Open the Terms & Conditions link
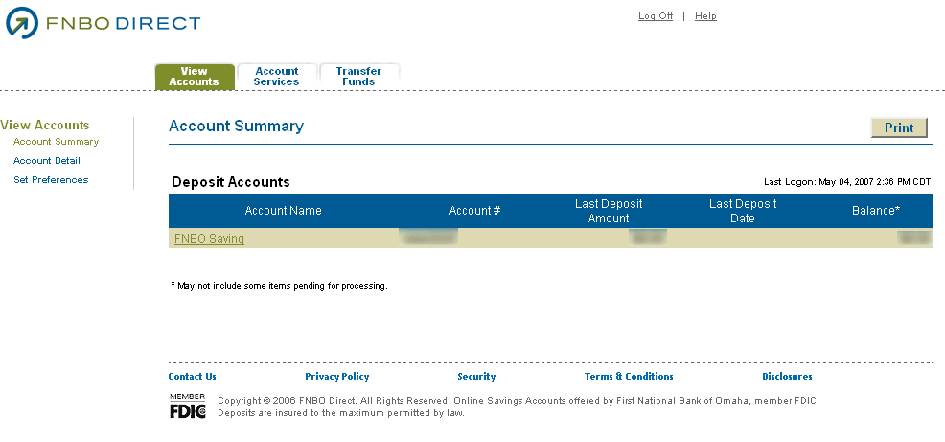 [x=629, y=377]
